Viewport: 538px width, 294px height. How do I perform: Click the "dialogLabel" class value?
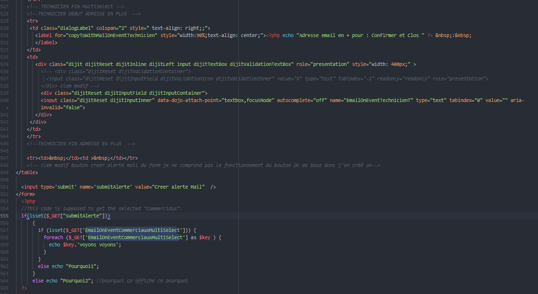(x=77, y=28)
